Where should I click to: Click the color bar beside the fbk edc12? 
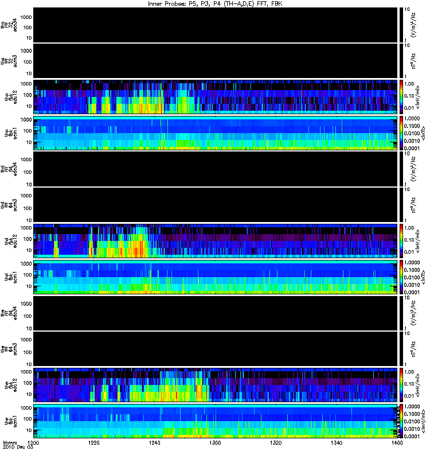(401, 385)
